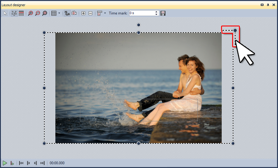Skip to the end of playback
Viewport: 278px width, 168px height.
coord(42,163)
